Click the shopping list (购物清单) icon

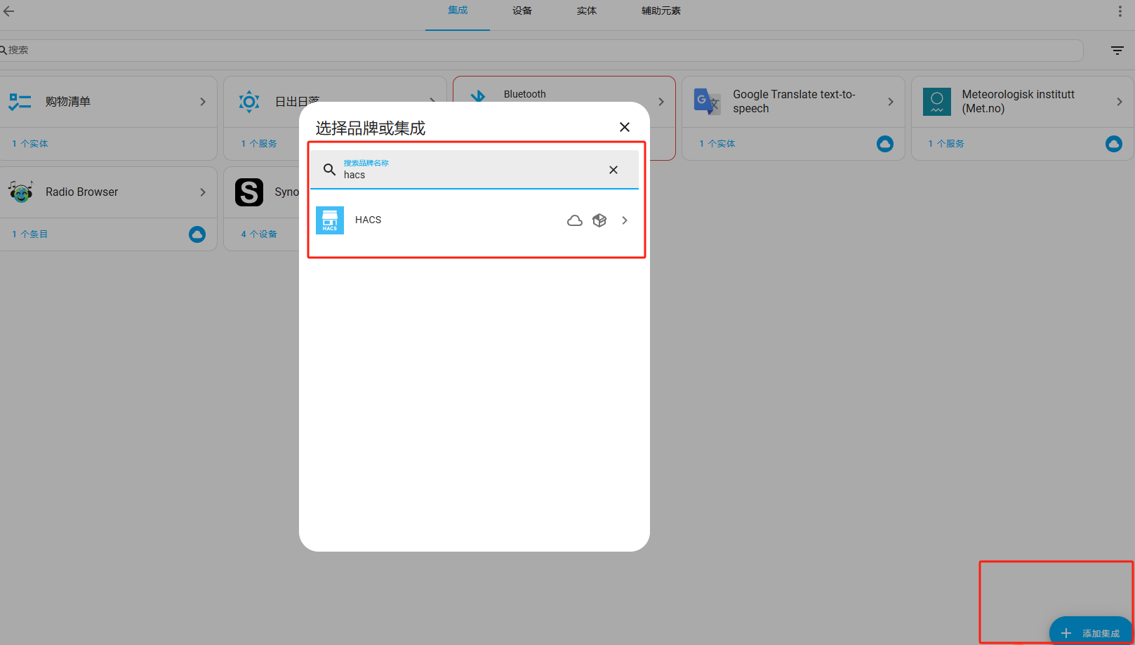click(x=20, y=102)
